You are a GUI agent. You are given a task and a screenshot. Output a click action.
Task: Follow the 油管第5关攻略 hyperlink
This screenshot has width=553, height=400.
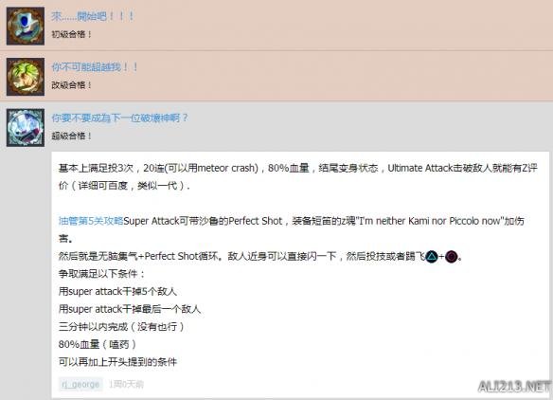[91, 221]
